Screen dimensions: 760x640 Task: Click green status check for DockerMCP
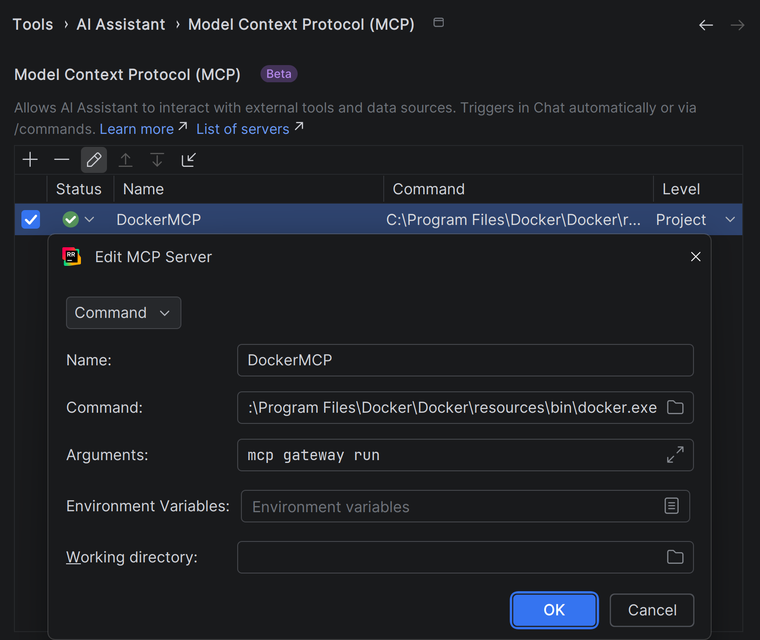71,219
